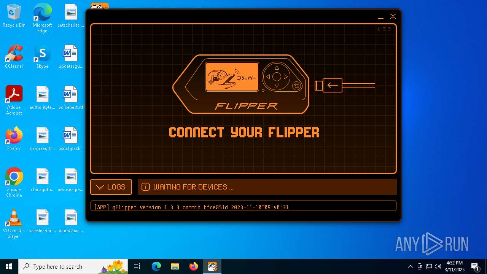Click the taskbar search box
487x274 pixels.
[73, 266]
